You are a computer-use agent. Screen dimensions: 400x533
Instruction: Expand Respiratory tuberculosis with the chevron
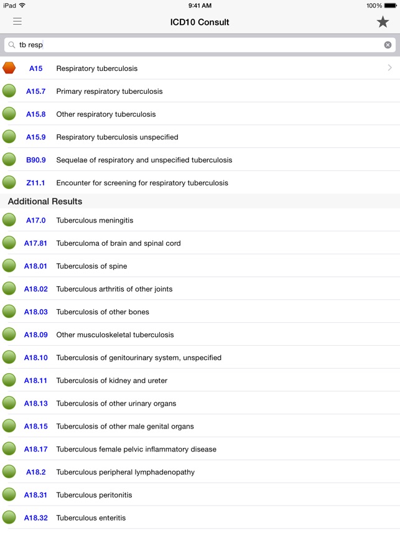click(390, 68)
